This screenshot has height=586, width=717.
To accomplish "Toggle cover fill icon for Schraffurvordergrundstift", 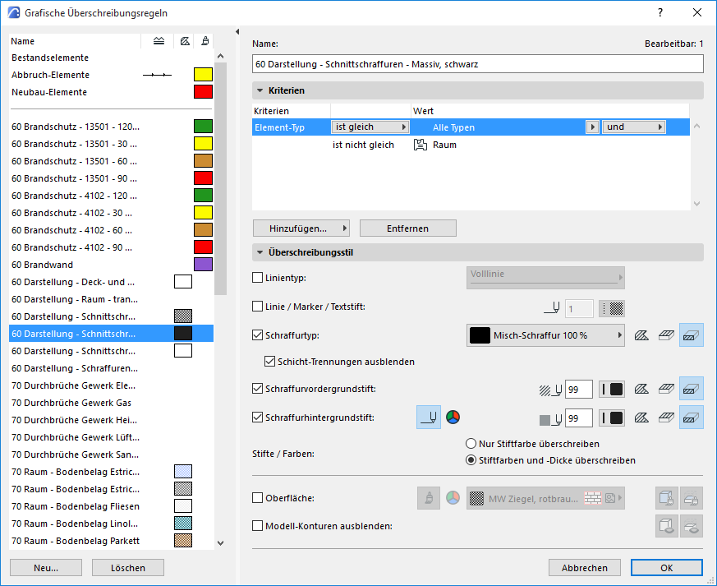I will tap(666, 390).
